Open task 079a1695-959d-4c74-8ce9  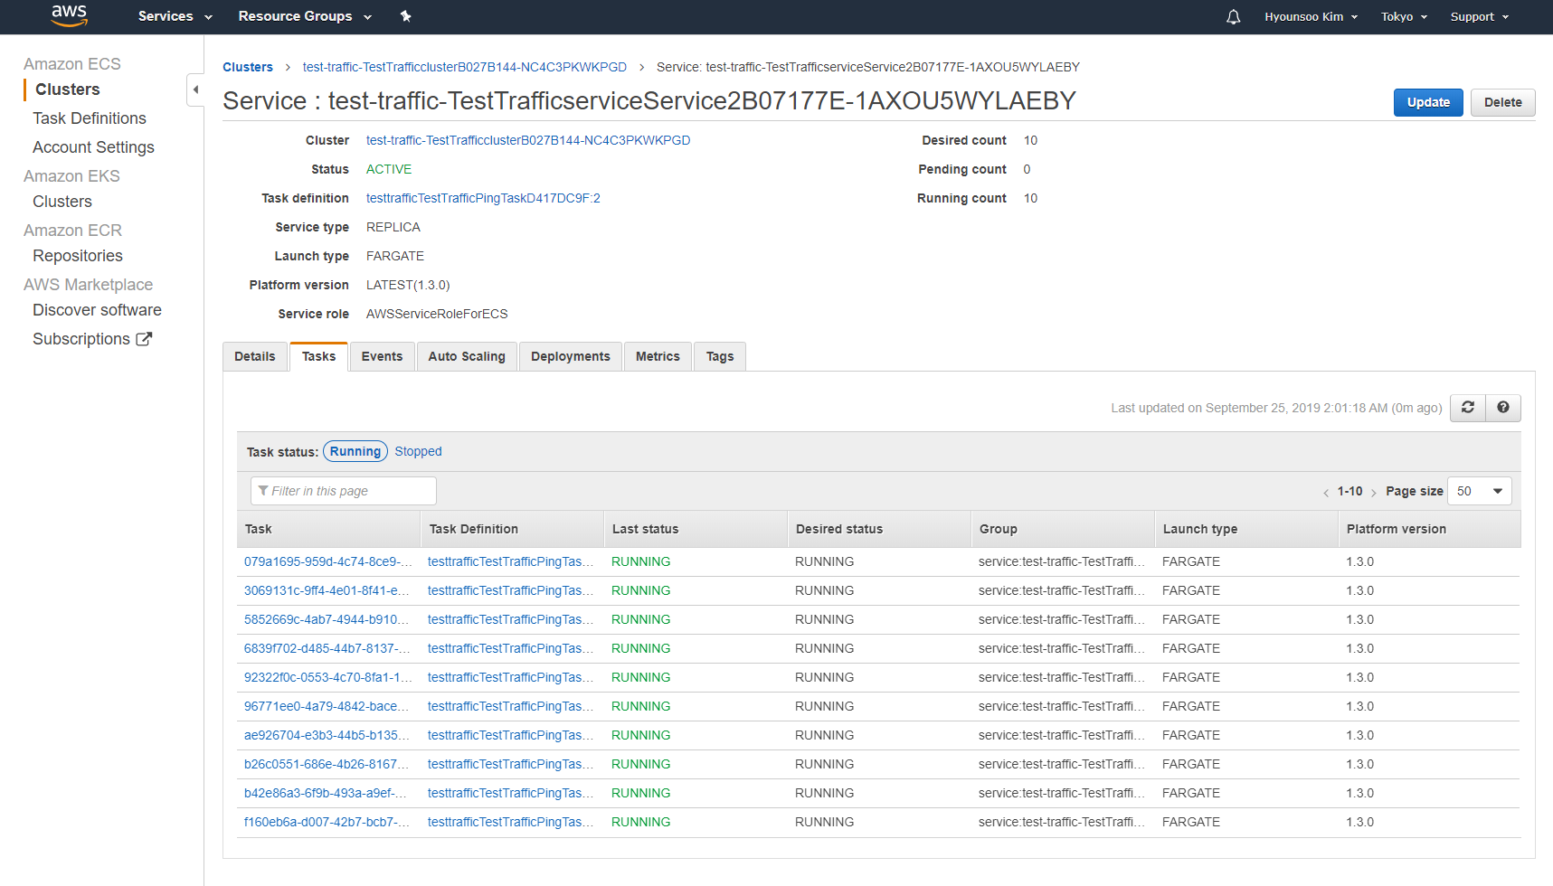pos(327,561)
